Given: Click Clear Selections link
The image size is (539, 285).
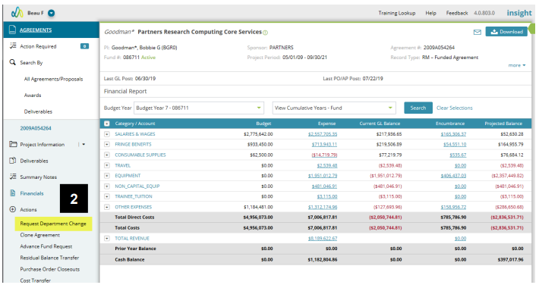Looking at the screenshot, I should (455, 108).
